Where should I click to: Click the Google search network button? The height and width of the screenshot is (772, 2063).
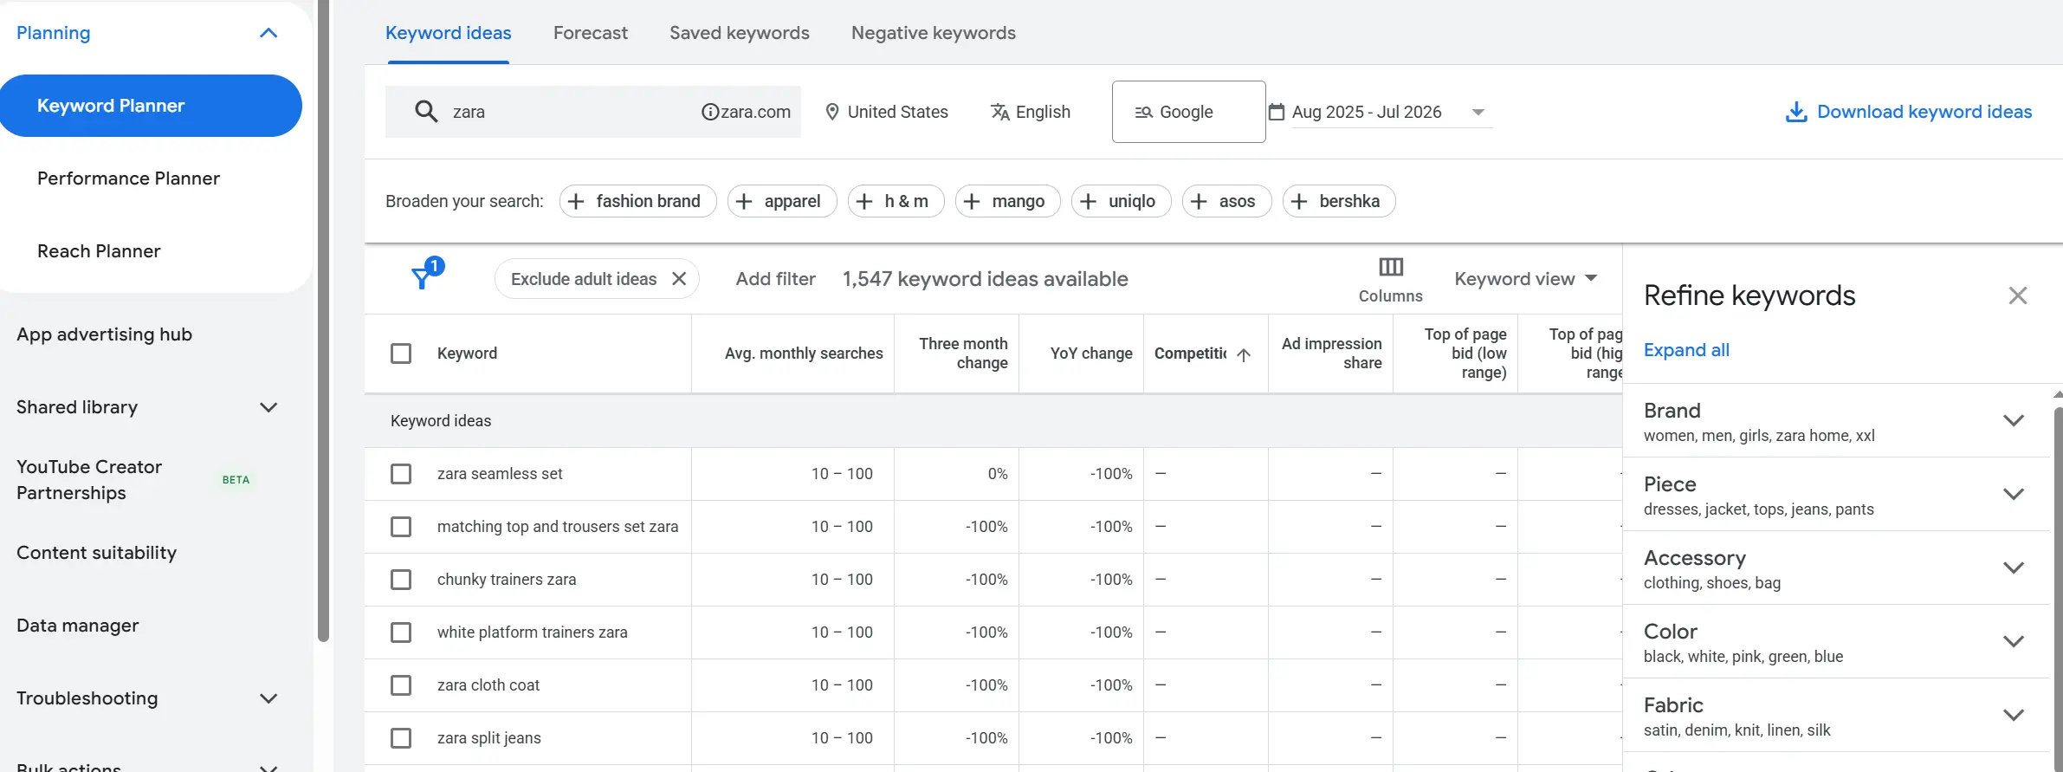click(1188, 112)
